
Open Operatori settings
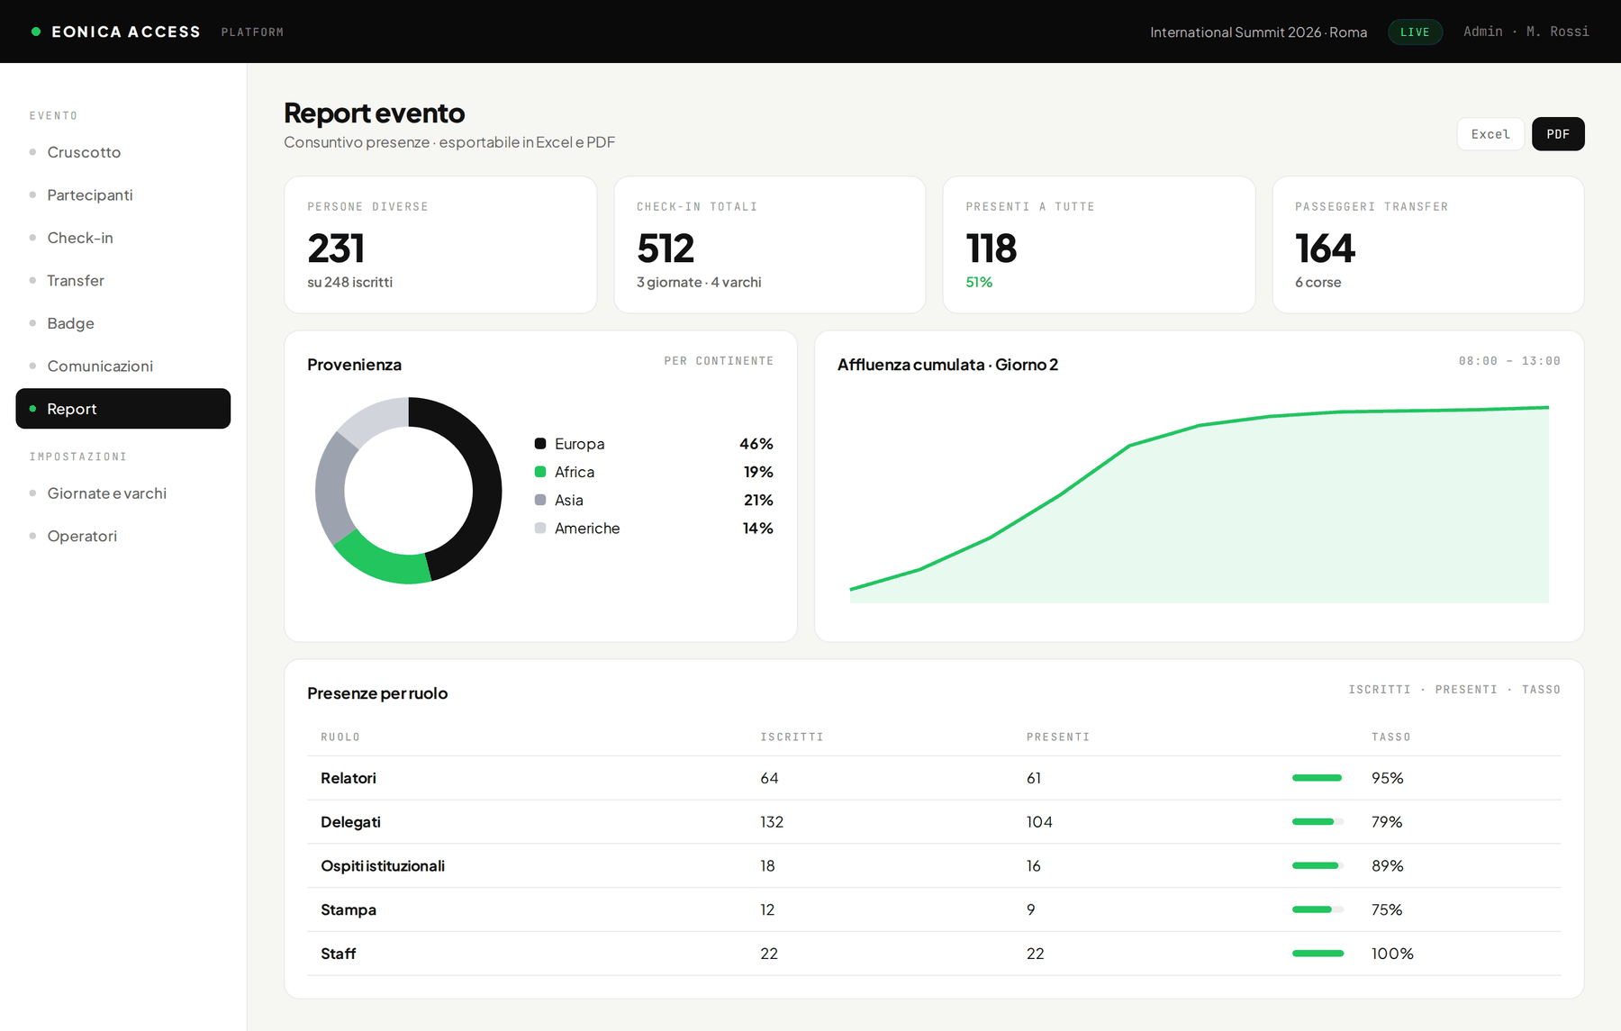point(123,537)
